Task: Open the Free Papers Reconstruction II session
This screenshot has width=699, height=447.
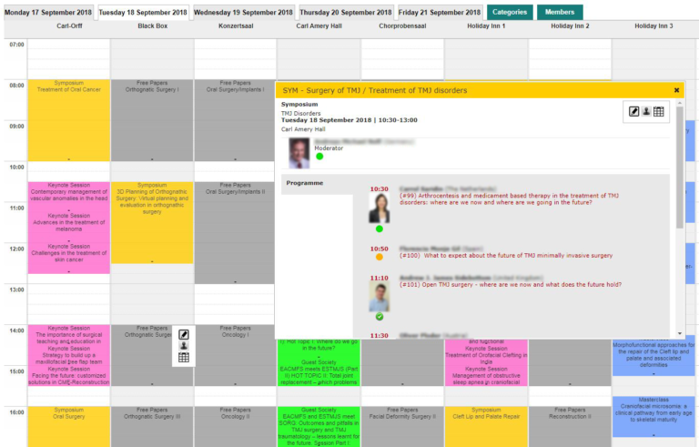Action: point(570,426)
